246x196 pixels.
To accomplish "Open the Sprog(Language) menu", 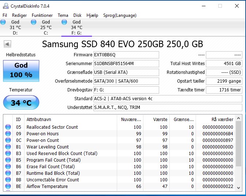I will tap(120, 15).
